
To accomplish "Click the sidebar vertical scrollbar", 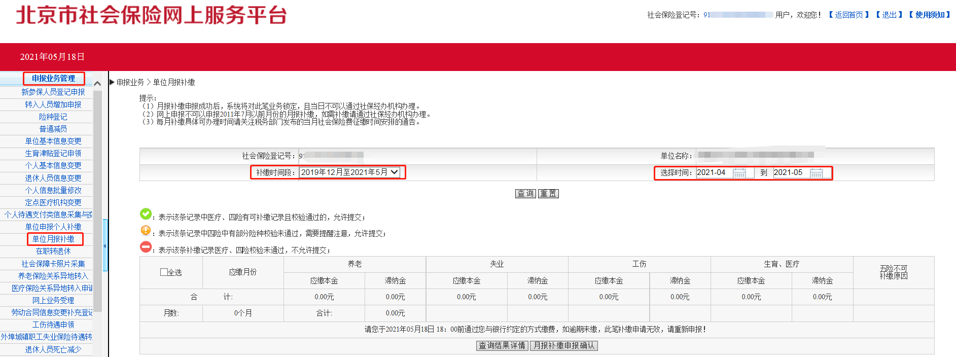I will pos(98,200).
